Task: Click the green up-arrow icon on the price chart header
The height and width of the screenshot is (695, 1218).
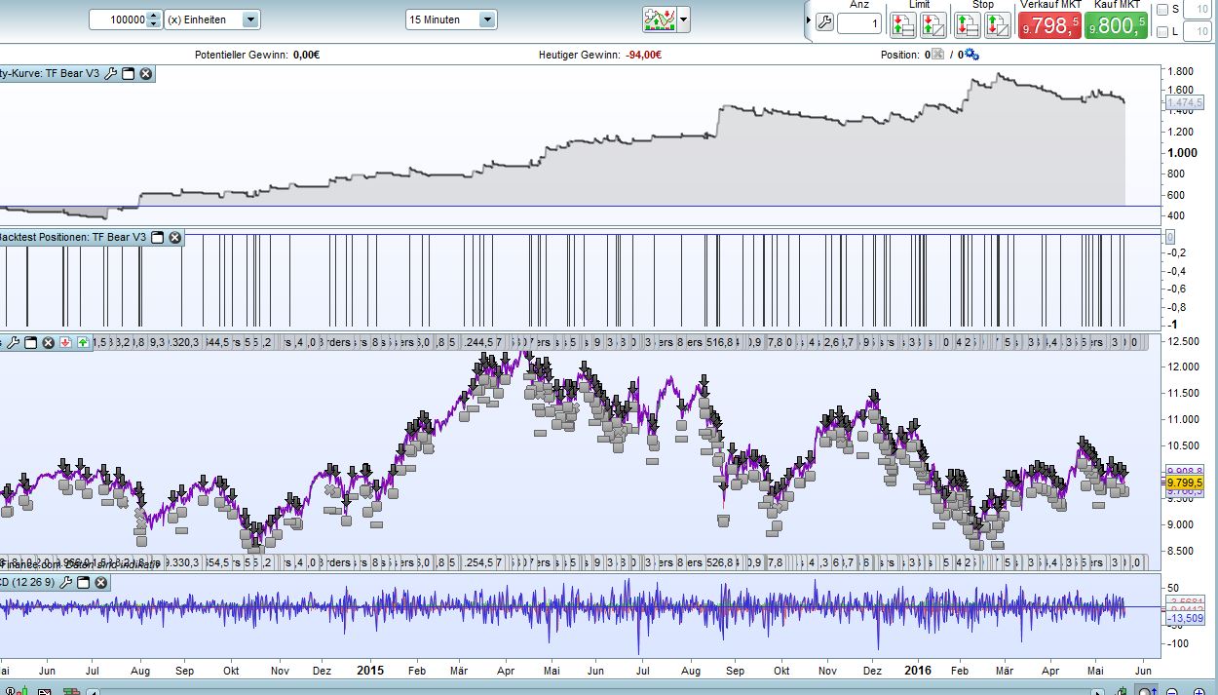Action: 83,342
